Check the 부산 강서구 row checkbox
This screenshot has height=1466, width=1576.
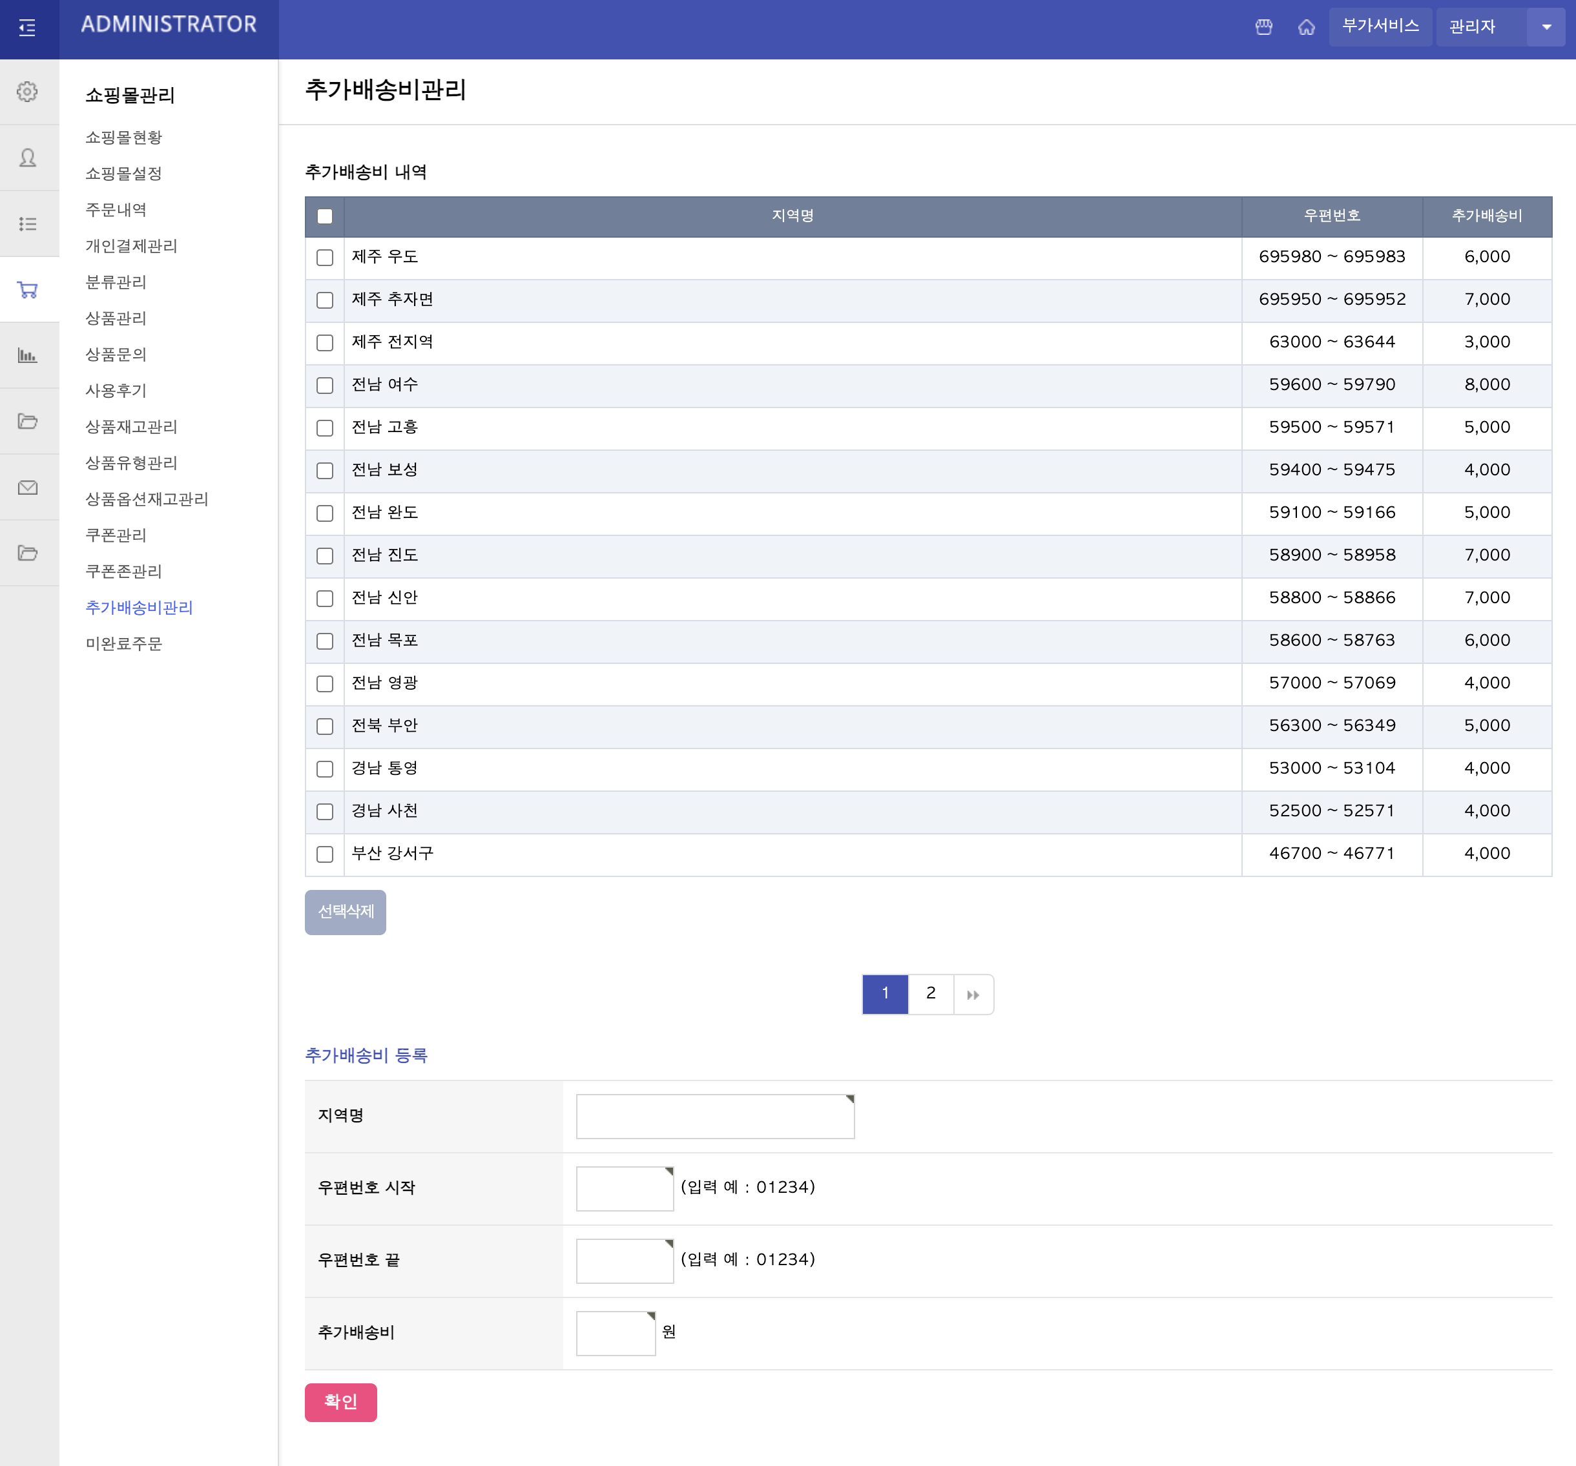pyautogui.click(x=325, y=854)
